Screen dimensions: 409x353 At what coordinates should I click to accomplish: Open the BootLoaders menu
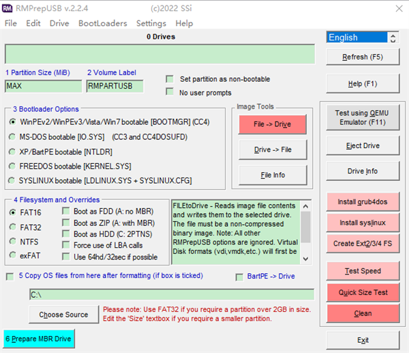(102, 23)
